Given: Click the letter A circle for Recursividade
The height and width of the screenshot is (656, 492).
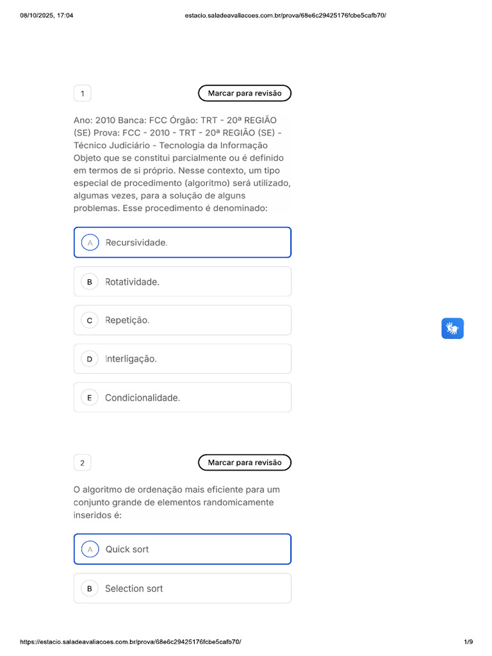Looking at the screenshot, I should click(x=90, y=243).
